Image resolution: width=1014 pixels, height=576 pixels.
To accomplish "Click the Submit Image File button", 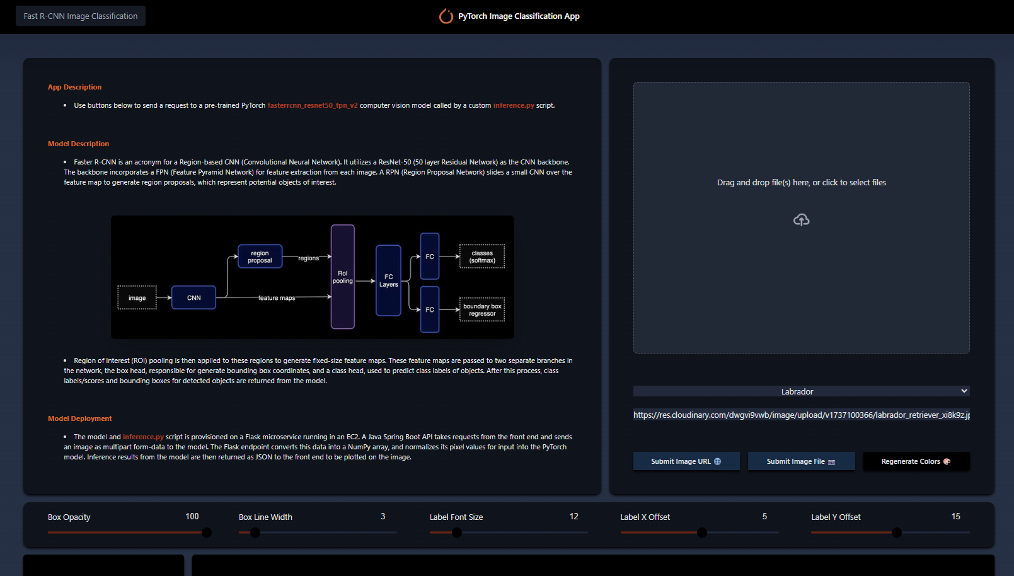I will point(801,461).
